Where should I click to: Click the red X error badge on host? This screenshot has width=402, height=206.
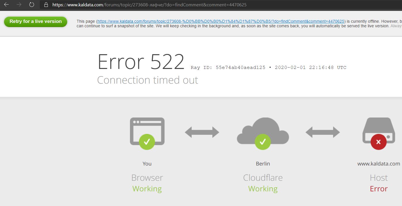click(x=379, y=142)
